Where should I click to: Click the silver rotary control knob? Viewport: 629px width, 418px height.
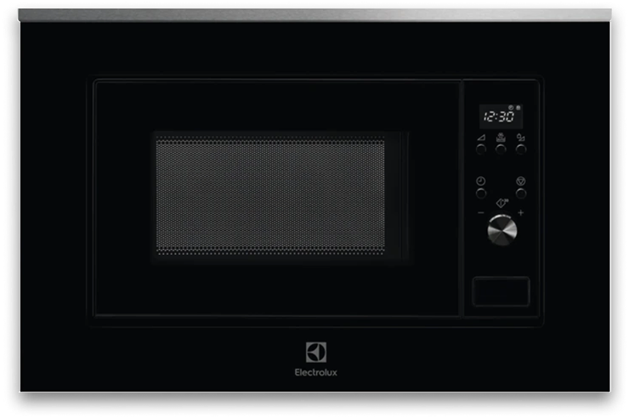[501, 230]
